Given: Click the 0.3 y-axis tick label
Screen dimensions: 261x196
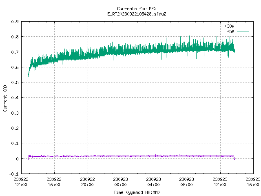Looking at the screenshot, I should pyautogui.click(x=15, y=113).
